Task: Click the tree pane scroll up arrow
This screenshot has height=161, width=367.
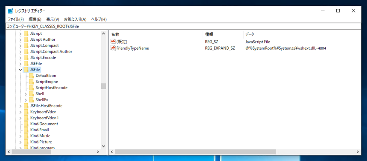Action: (103, 34)
